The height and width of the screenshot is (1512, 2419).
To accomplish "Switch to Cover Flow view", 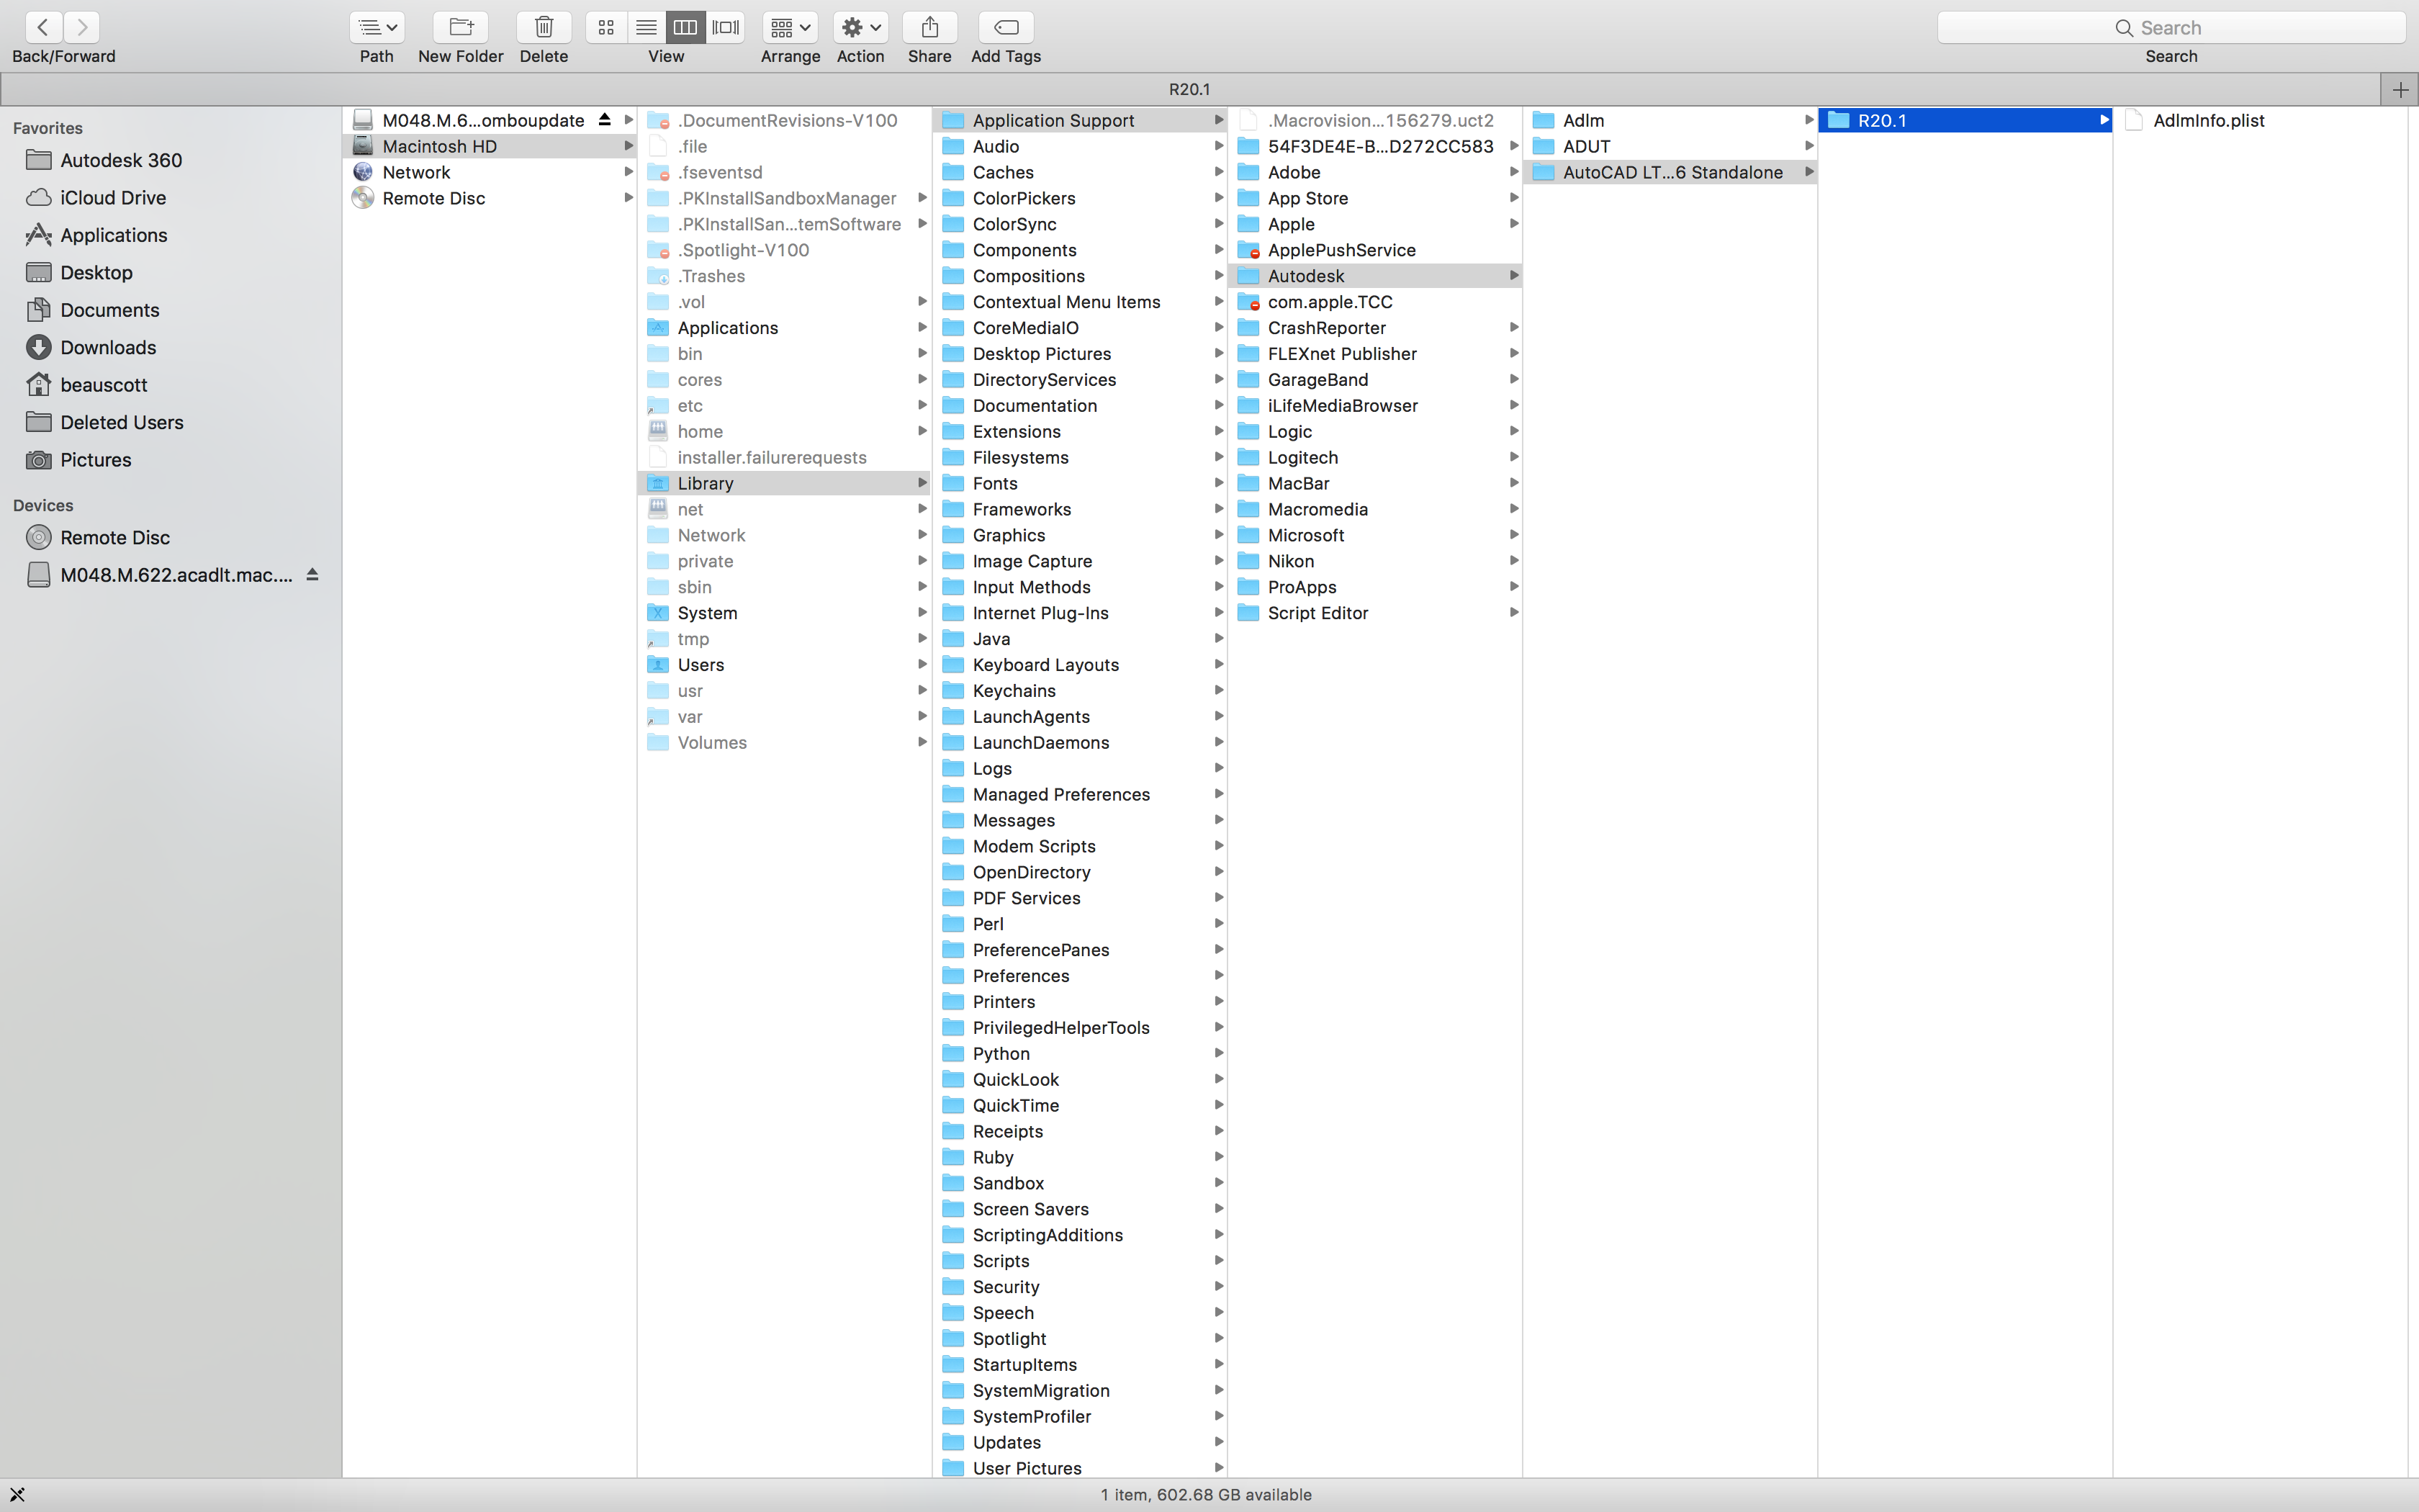I will [x=726, y=28].
